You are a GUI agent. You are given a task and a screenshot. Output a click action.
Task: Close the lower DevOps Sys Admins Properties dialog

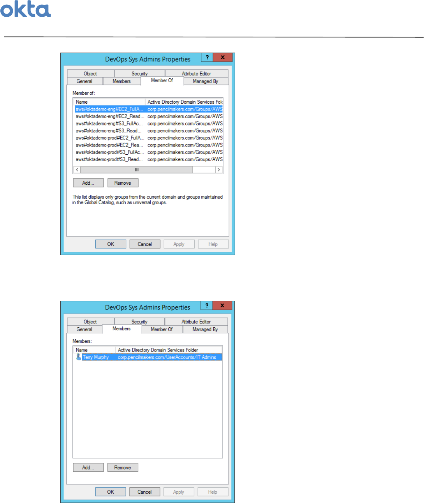pos(222,305)
